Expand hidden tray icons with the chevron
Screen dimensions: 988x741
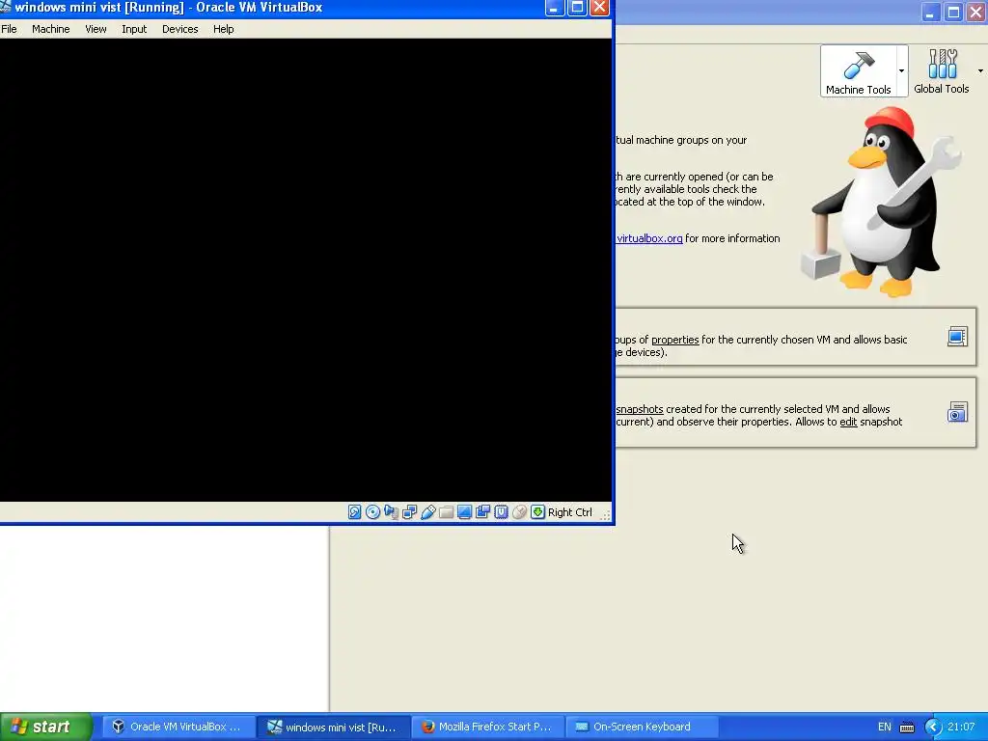(x=933, y=727)
